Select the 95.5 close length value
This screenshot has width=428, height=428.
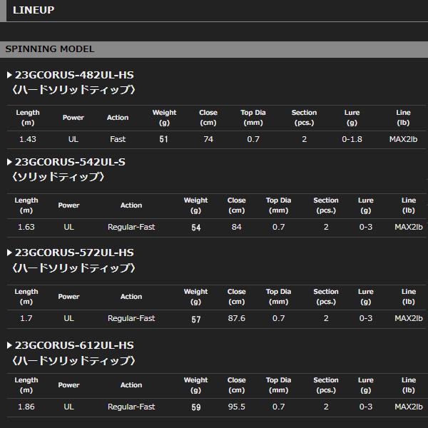click(236, 407)
